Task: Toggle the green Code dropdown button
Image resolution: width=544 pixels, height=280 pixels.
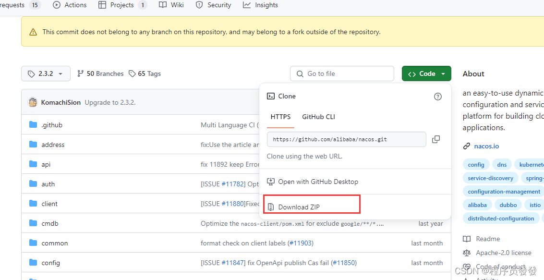Action: (426, 73)
